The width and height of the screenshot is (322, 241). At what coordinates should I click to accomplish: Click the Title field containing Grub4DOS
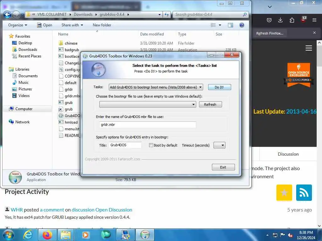click(125, 145)
